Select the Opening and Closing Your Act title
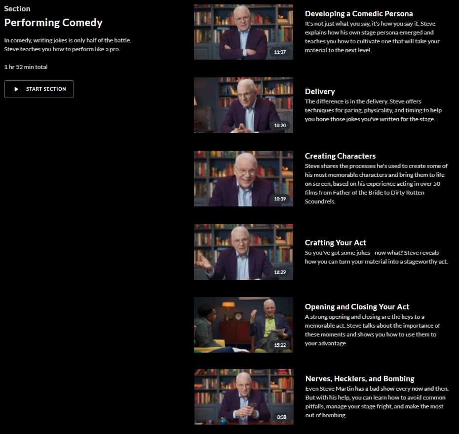 (357, 307)
